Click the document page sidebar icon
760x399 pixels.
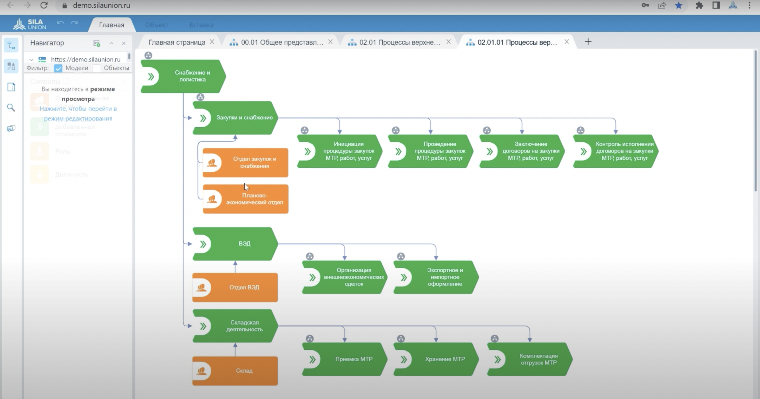(11, 87)
